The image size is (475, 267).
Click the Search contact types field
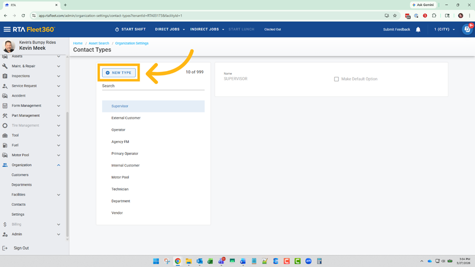click(x=153, y=86)
